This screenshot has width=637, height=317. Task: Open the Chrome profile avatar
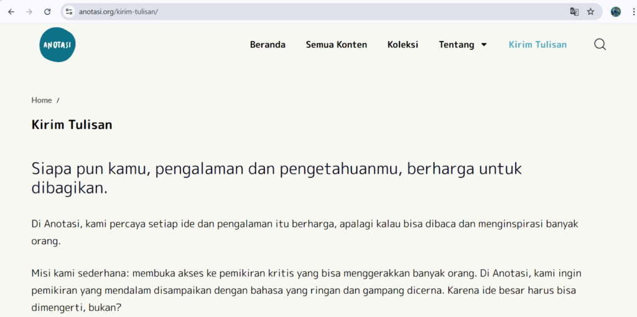point(616,12)
